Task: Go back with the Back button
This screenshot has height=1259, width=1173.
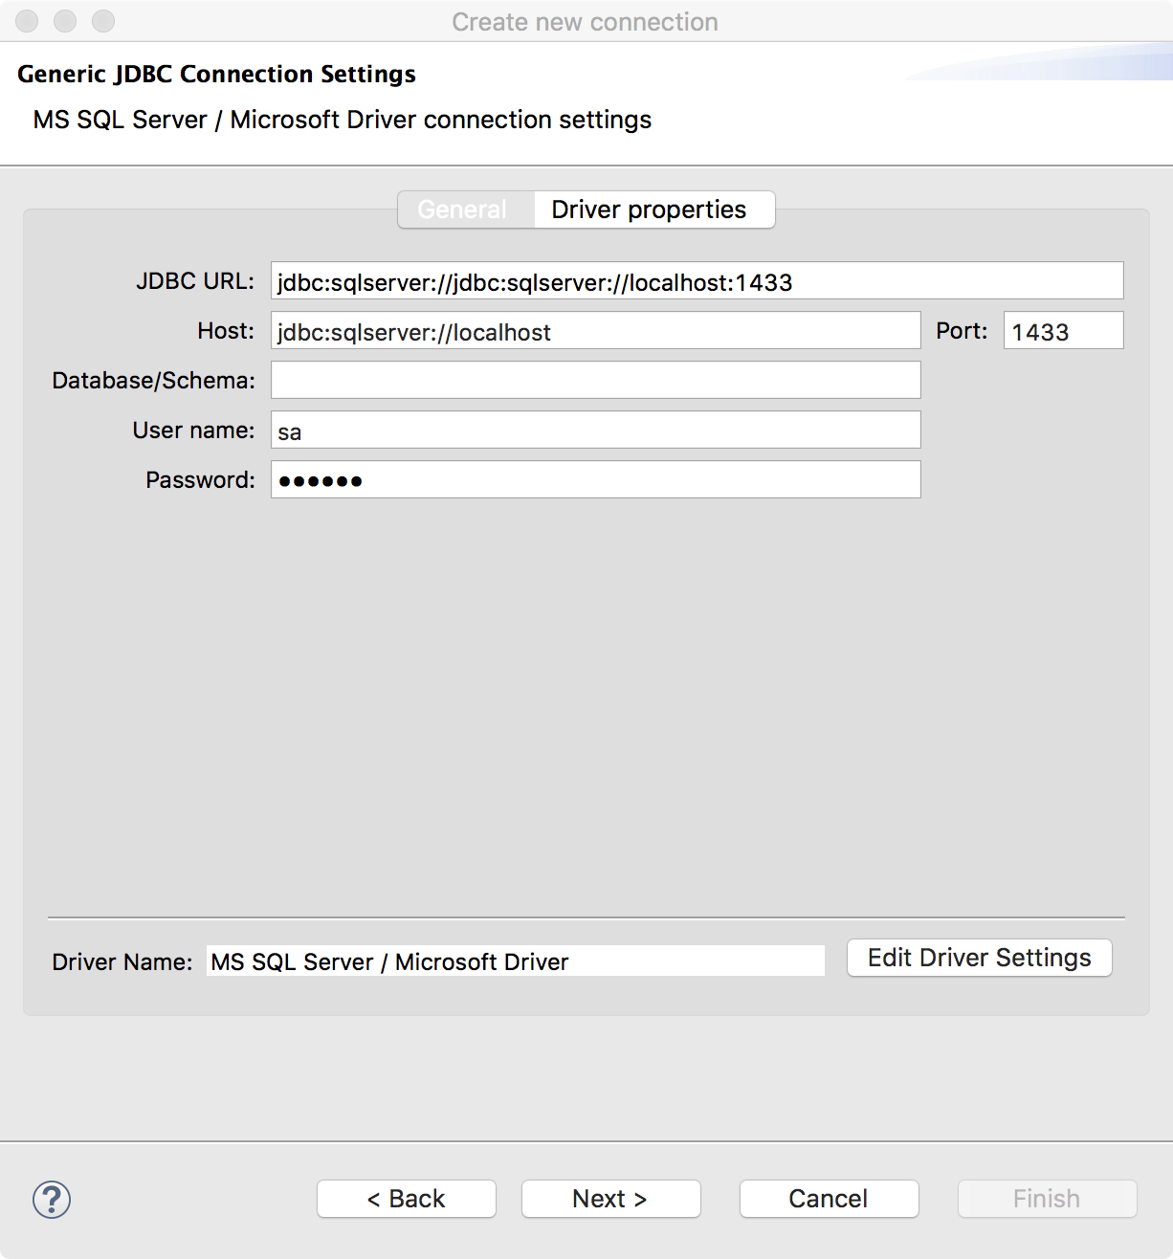Action: (407, 1199)
